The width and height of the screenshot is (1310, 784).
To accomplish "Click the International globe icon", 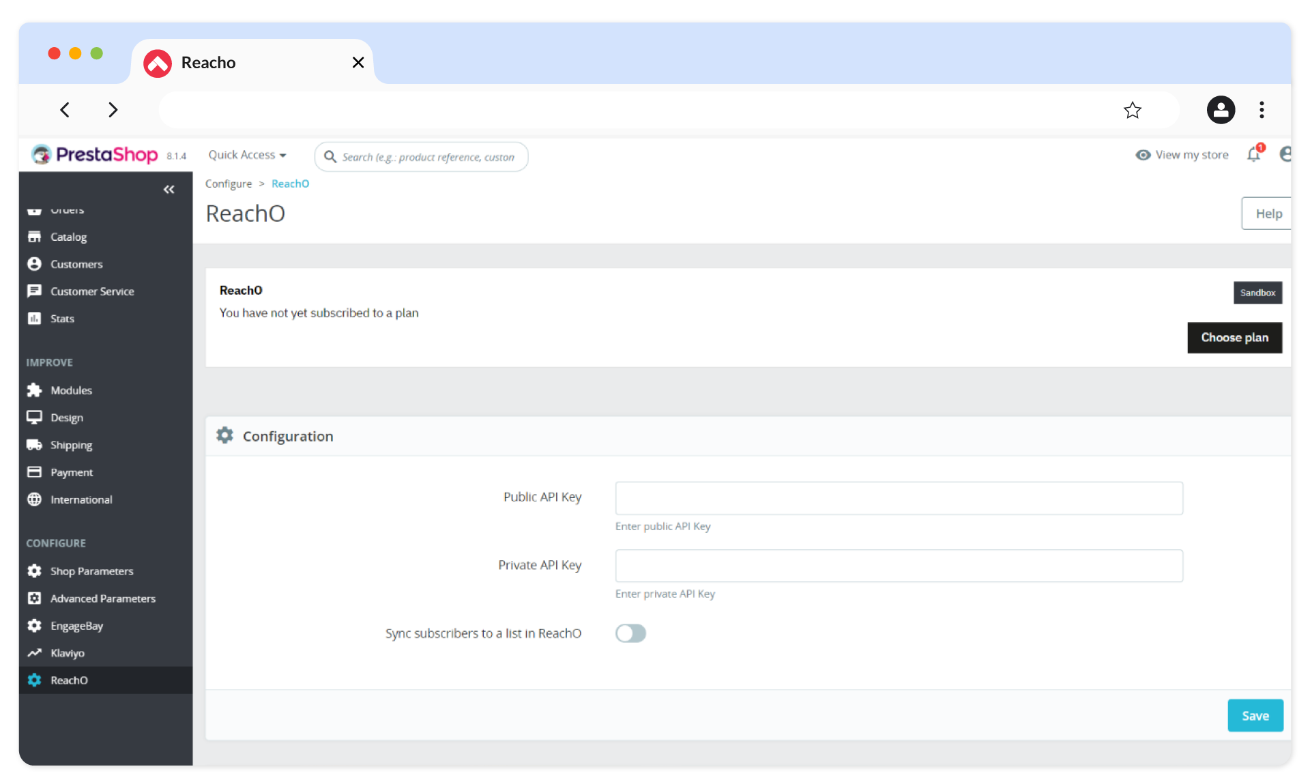I will pyautogui.click(x=34, y=499).
